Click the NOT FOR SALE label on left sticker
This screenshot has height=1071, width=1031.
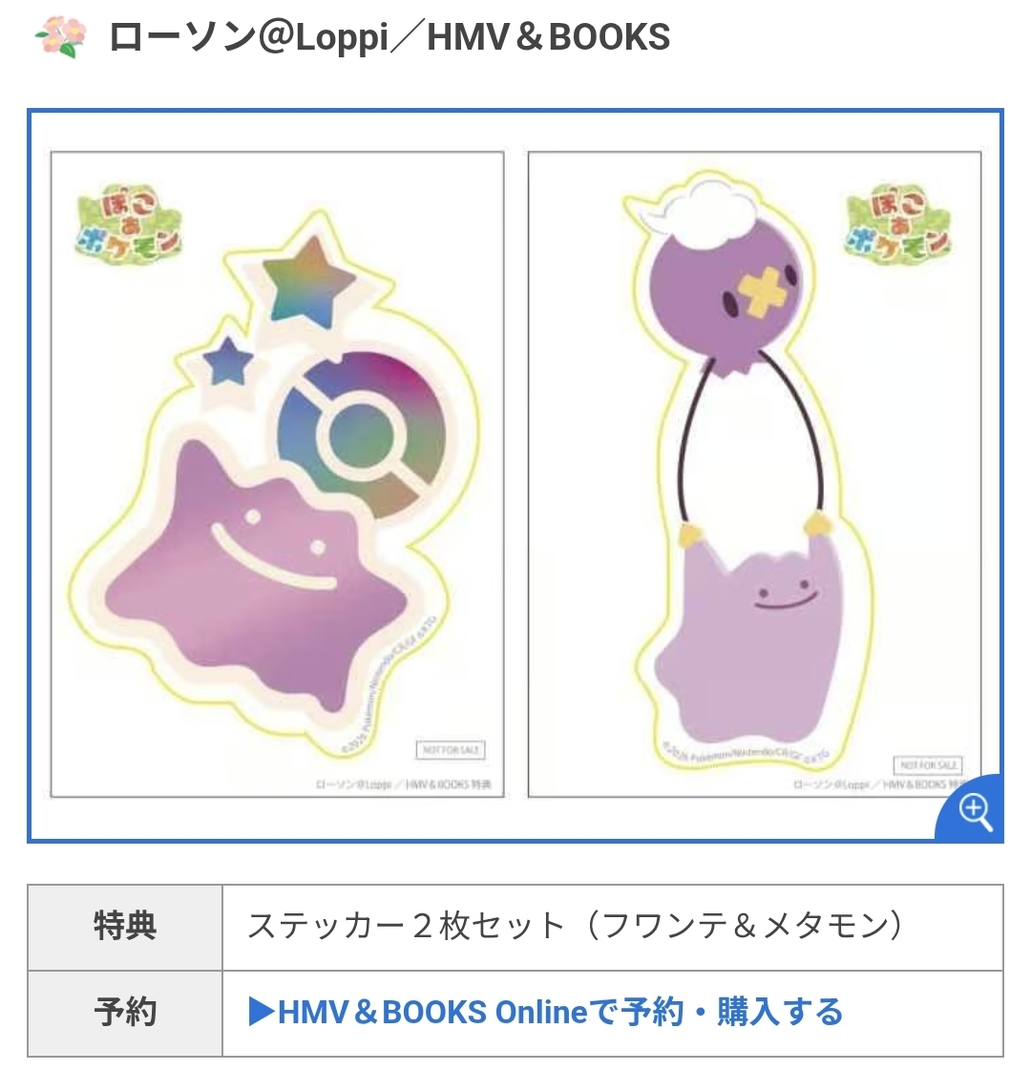click(x=451, y=749)
